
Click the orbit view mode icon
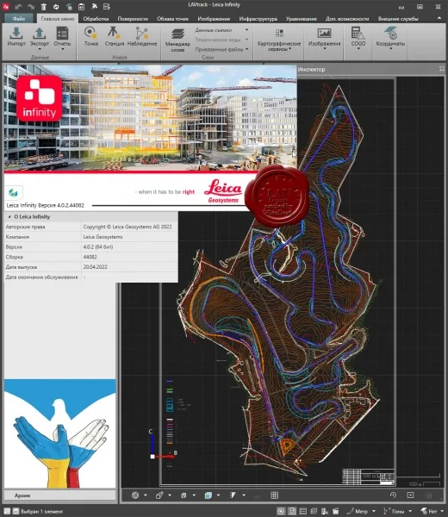(135, 495)
